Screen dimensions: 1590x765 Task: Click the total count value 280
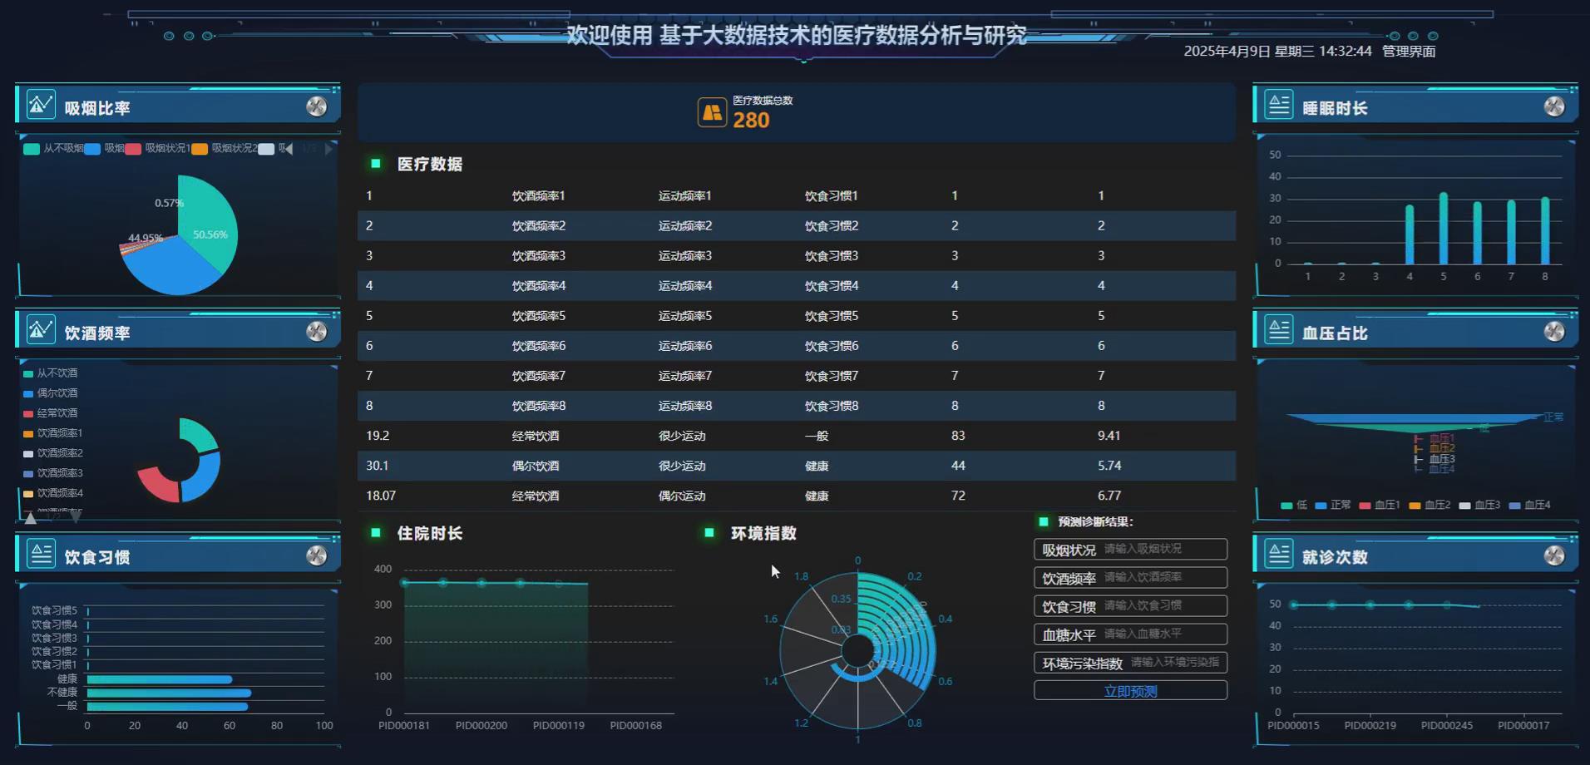pyautogui.click(x=751, y=121)
